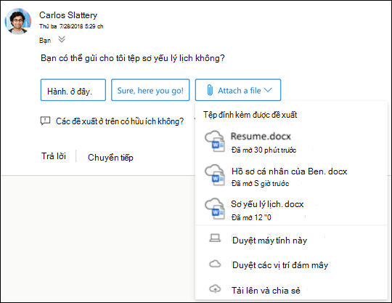Click 'Tệp đính kèm được đề xuất' heading
Screen dimensions: 392x303
coord(250,115)
